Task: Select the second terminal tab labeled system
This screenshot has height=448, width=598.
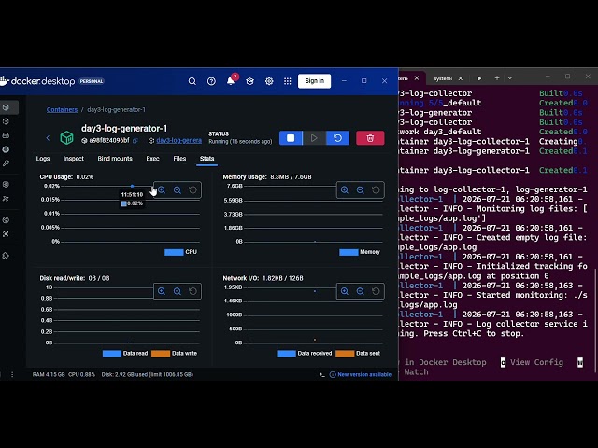Action: [442, 78]
